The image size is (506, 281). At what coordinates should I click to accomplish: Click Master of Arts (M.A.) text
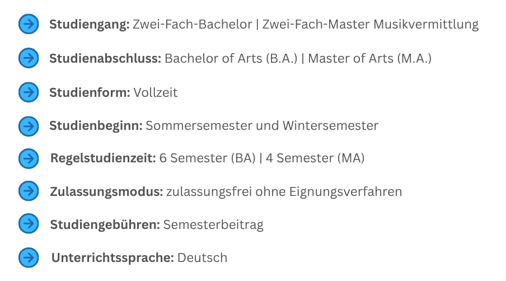(x=370, y=59)
